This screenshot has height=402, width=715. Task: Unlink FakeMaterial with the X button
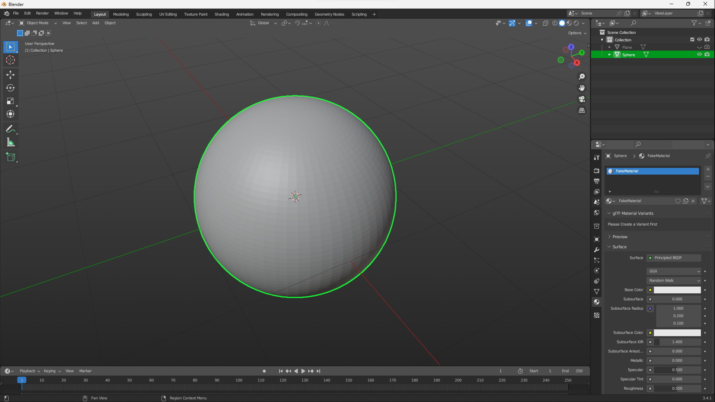(693, 201)
